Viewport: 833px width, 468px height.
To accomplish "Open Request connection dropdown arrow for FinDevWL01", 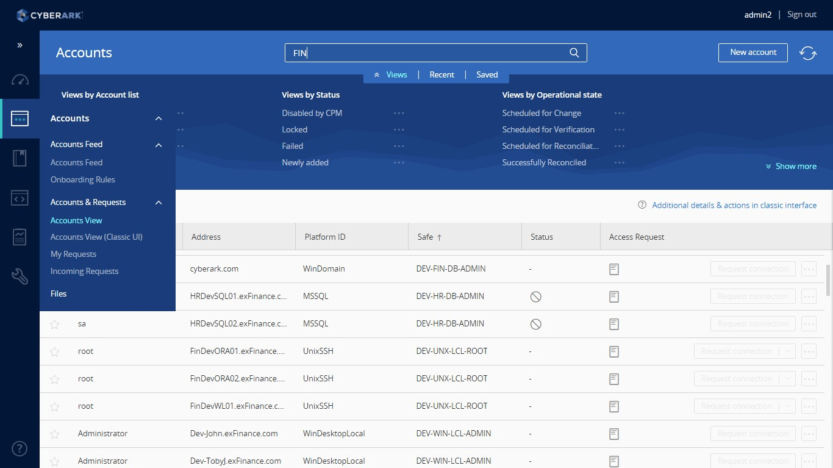I will 787,406.
